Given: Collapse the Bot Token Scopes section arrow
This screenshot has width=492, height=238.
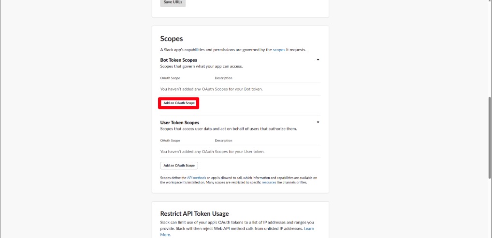Looking at the screenshot, I should [x=318, y=60].
